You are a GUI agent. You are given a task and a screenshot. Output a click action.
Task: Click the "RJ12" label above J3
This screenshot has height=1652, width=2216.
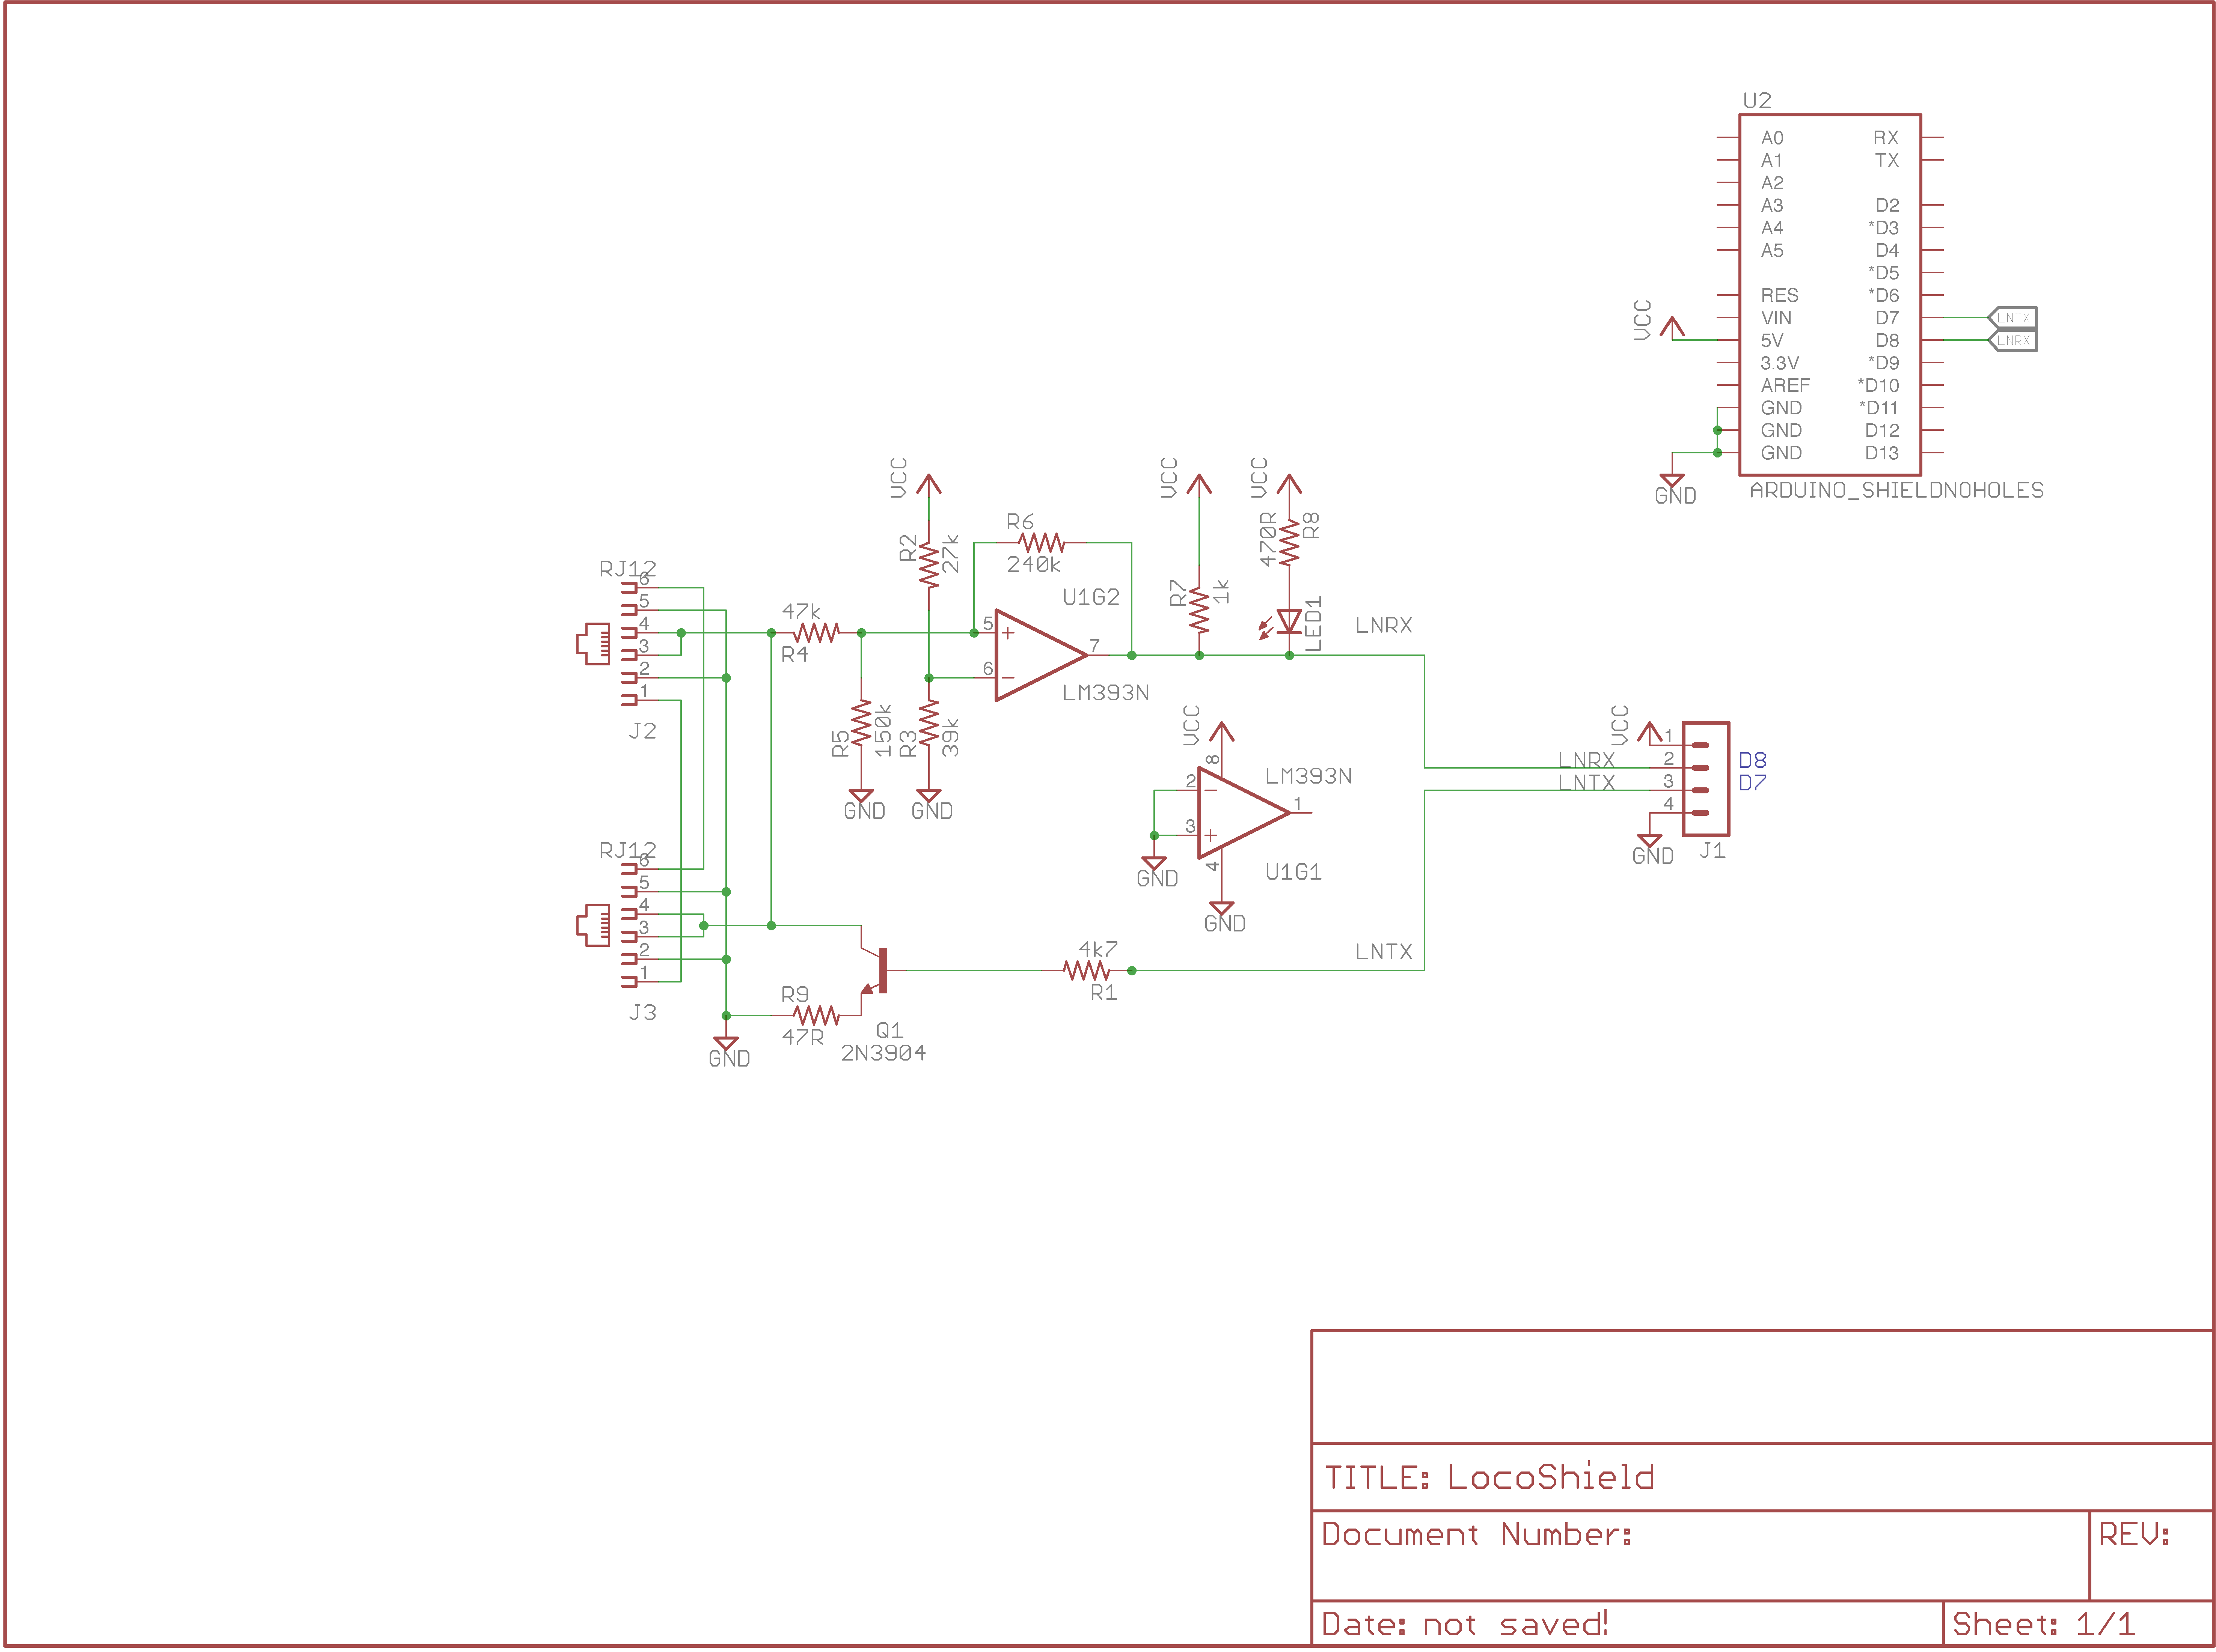tap(627, 850)
